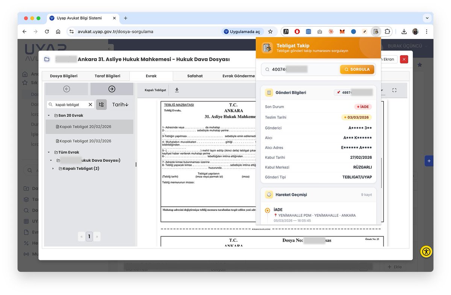Click the blue plus button on right edge
451x295 pixels.
[429, 161]
